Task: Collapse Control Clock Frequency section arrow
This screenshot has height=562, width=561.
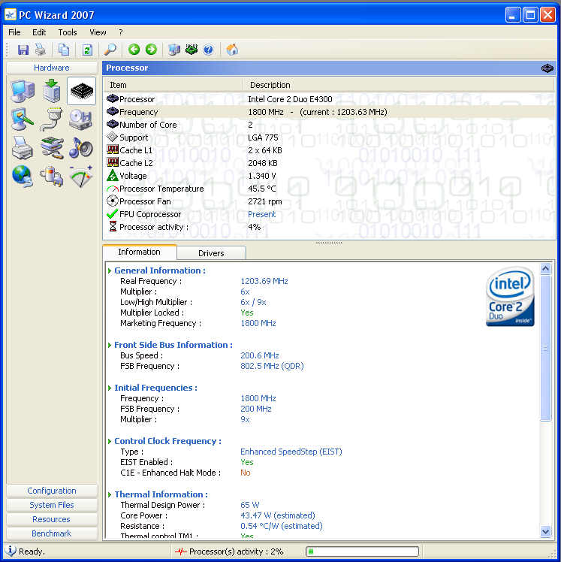Action: 110,441
